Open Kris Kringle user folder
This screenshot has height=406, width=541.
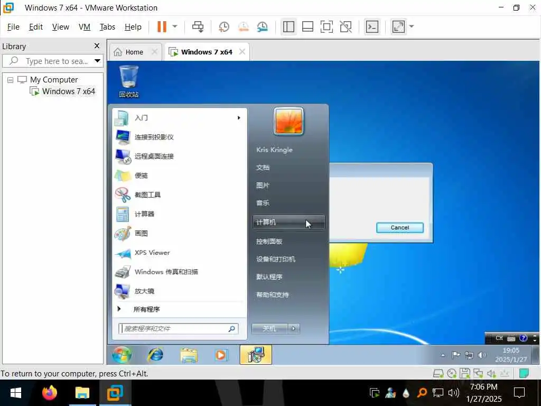tap(275, 150)
